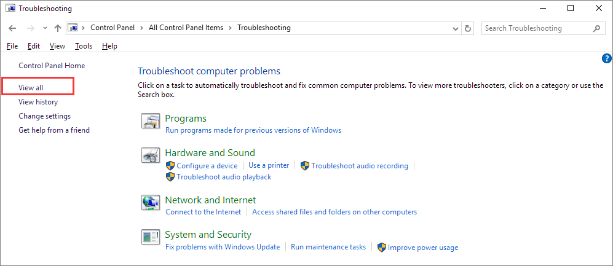Click the search magnifier icon
Viewport: 613px width, 266px height.
pyautogui.click(x=596, y=28)
